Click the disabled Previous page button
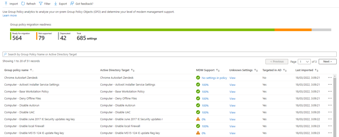The height and width of the screenshot is (137, 339). point(277,62)
